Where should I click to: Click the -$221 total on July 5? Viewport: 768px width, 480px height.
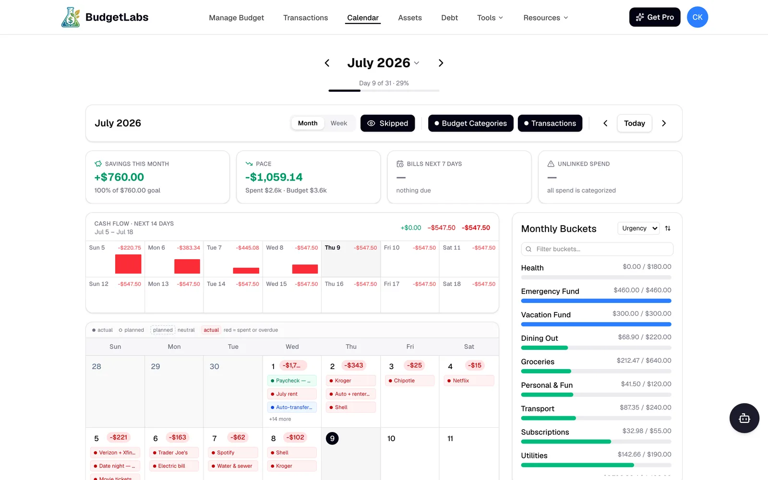click(x=119, y=437)
